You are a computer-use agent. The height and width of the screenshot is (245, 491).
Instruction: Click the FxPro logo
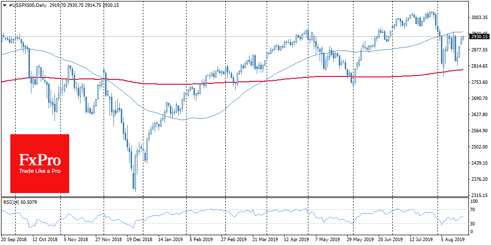tap(40, 160)
